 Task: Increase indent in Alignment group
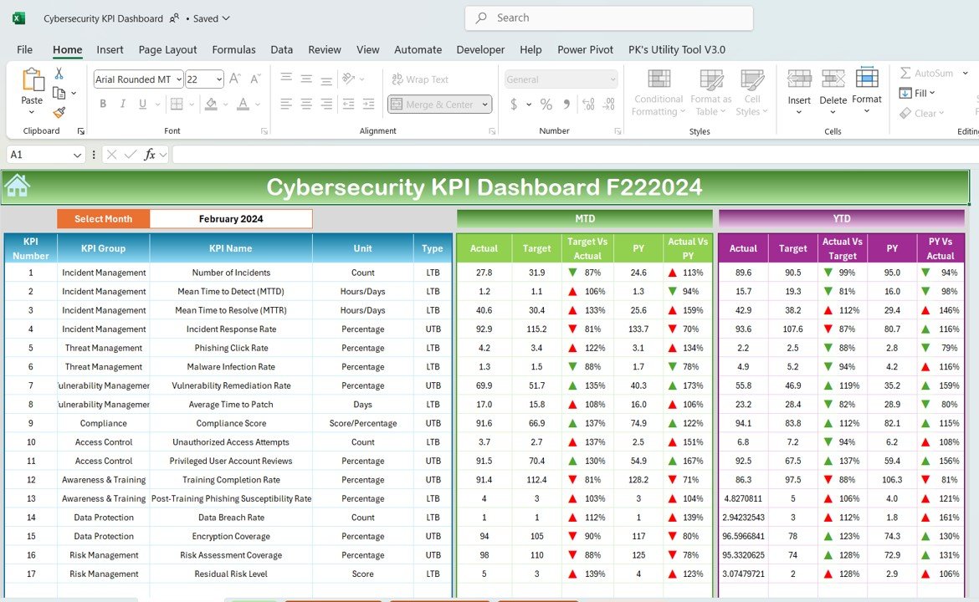point(369,105)
